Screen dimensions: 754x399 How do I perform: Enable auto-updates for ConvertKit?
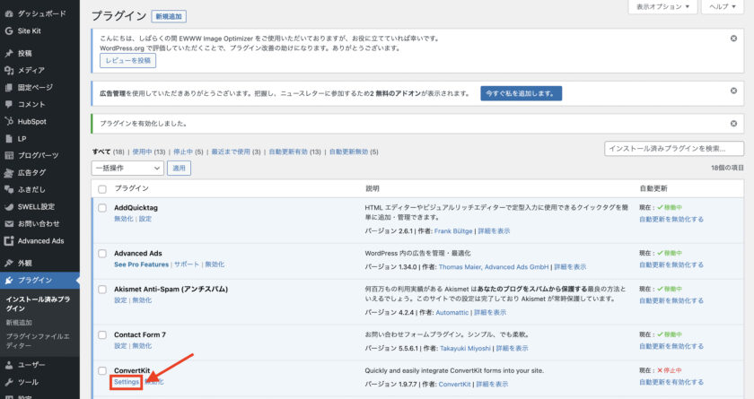[x=671, y=382]
